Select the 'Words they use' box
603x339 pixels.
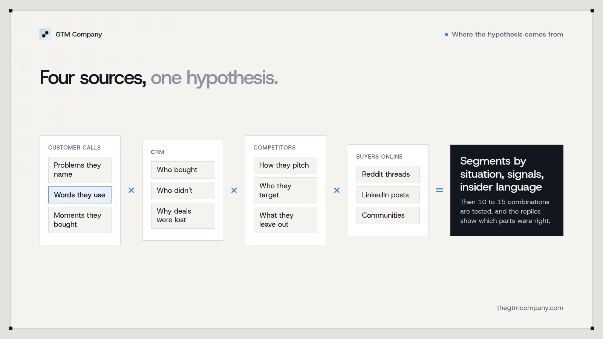(x=80, y=195)
